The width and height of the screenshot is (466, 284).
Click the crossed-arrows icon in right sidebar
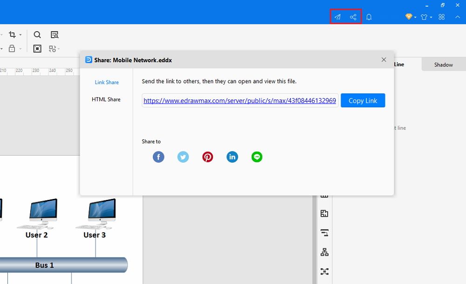[324, 271]
